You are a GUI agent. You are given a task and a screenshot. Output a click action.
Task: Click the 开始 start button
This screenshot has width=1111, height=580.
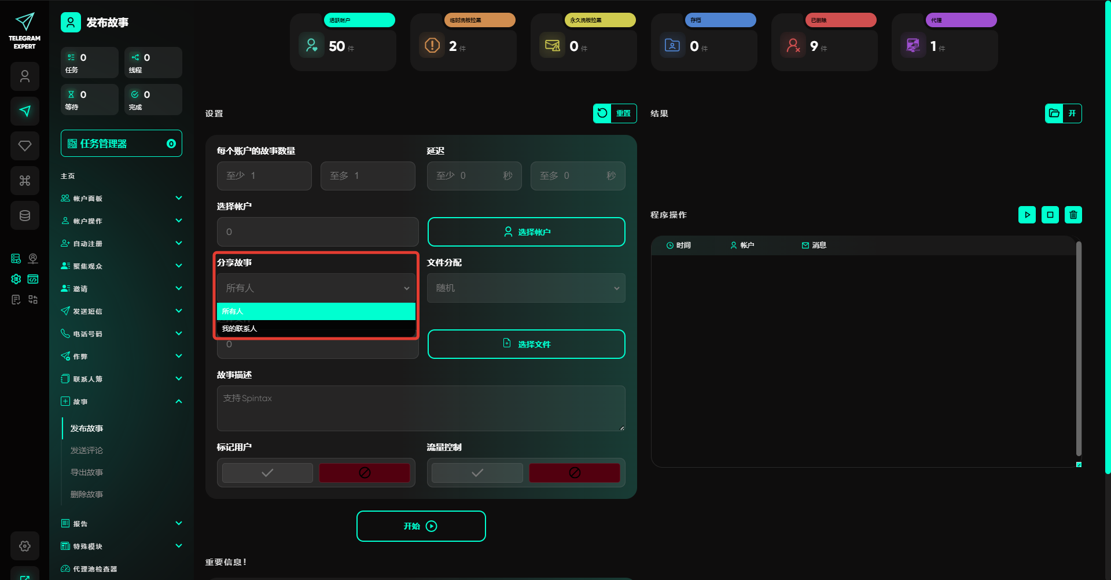tap(421, 526)
